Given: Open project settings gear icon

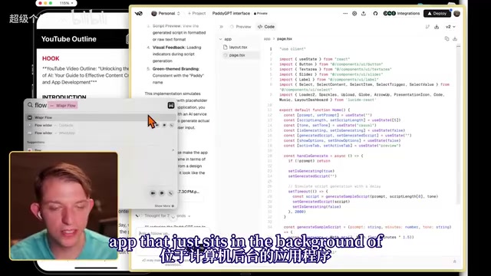Looking at the screenshot, I should click(354, 14).
